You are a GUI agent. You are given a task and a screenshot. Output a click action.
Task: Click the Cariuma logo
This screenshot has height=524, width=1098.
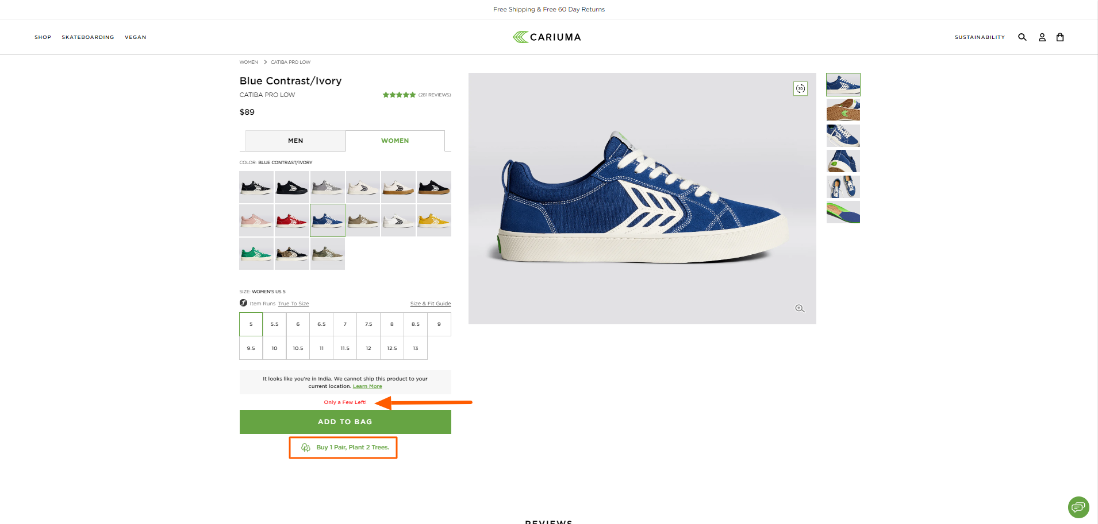click(x=547, y=37)
